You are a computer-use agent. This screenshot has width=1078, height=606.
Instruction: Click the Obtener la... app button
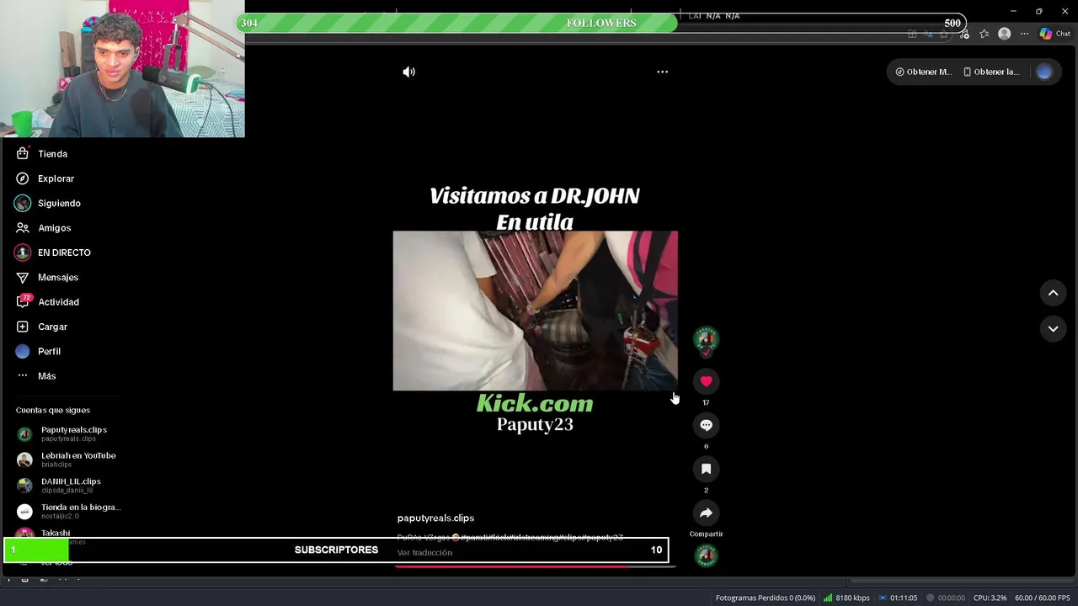click(991, 72)
